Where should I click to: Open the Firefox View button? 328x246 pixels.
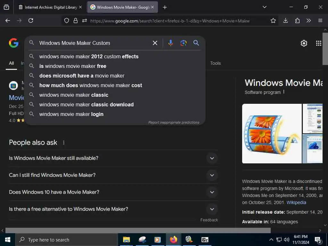pos(6,7)
